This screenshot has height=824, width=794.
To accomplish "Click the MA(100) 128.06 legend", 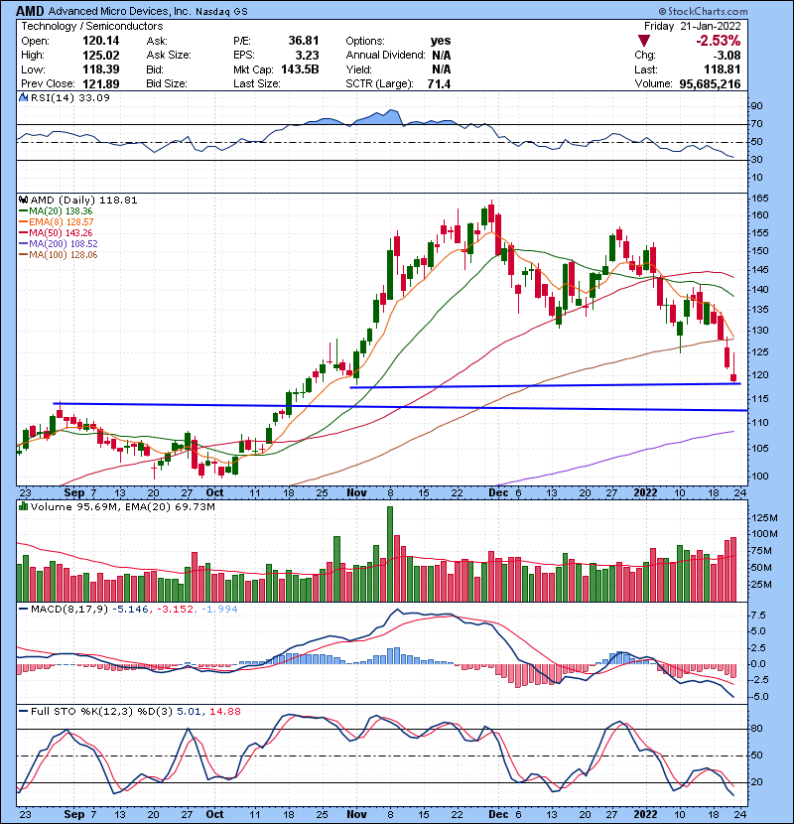I will (59, 255).
